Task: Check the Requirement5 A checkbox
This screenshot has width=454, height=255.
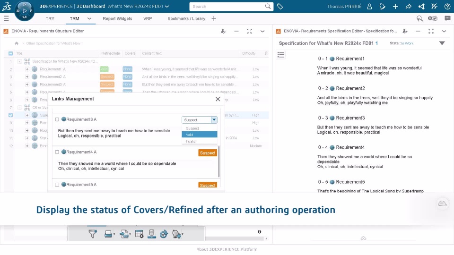Action: click(57, 185)
